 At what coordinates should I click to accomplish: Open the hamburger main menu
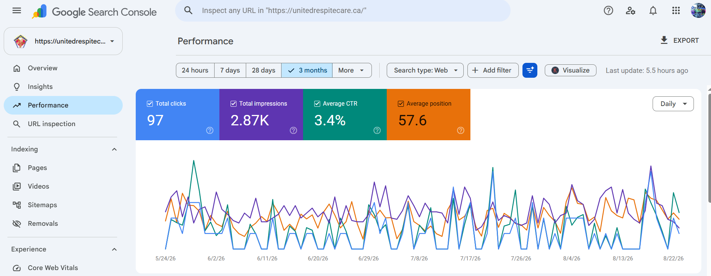[17, 10]
